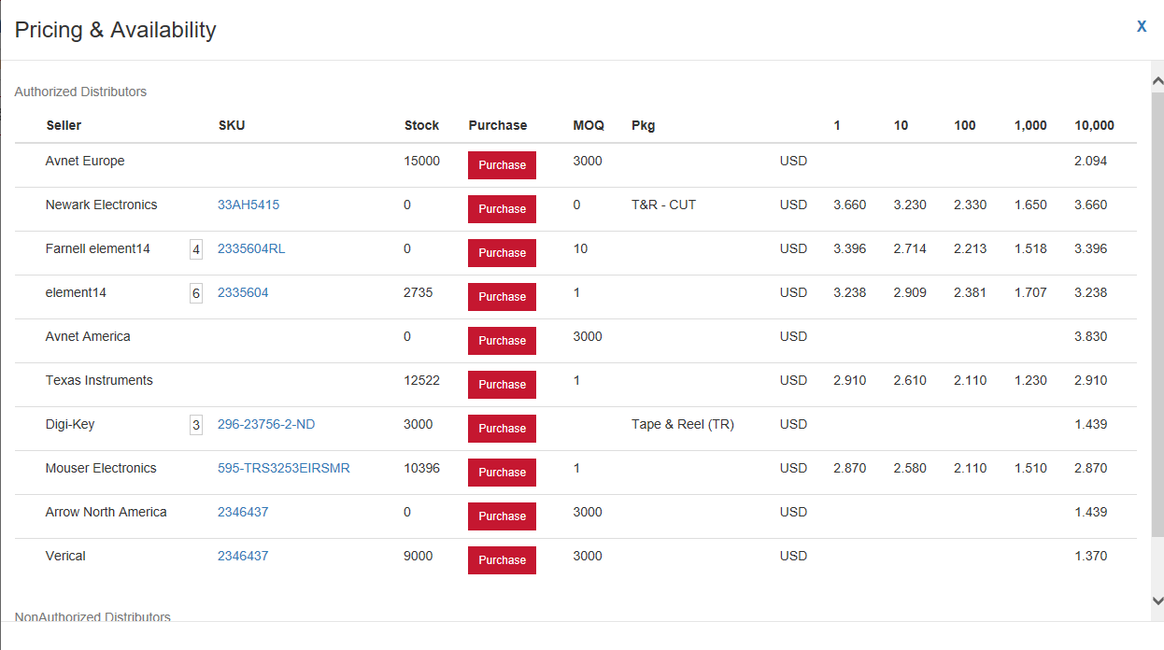
Task: Open SKU link 2335604
Action: pyautogui.click(x=243, y=292)
